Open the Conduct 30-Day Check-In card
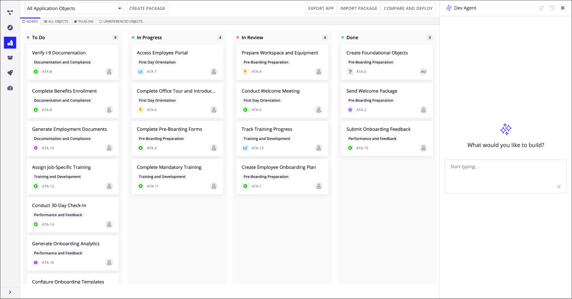The image size is (572, 299). 73,215
